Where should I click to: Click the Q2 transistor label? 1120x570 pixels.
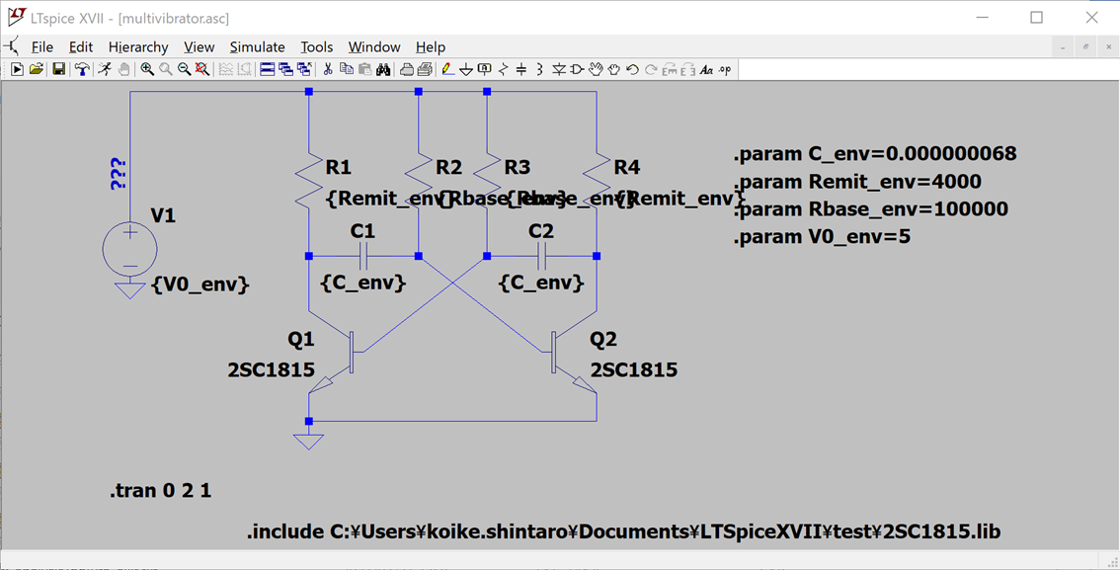(x=603, y=340)
